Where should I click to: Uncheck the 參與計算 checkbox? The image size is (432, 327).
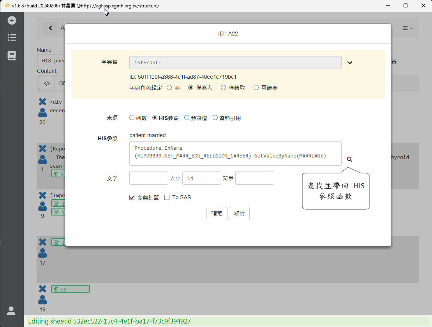coord(132,198)
